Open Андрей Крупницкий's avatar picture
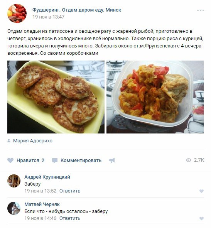Viewport: 211px width, 228px height. click(x=14, y=181)
